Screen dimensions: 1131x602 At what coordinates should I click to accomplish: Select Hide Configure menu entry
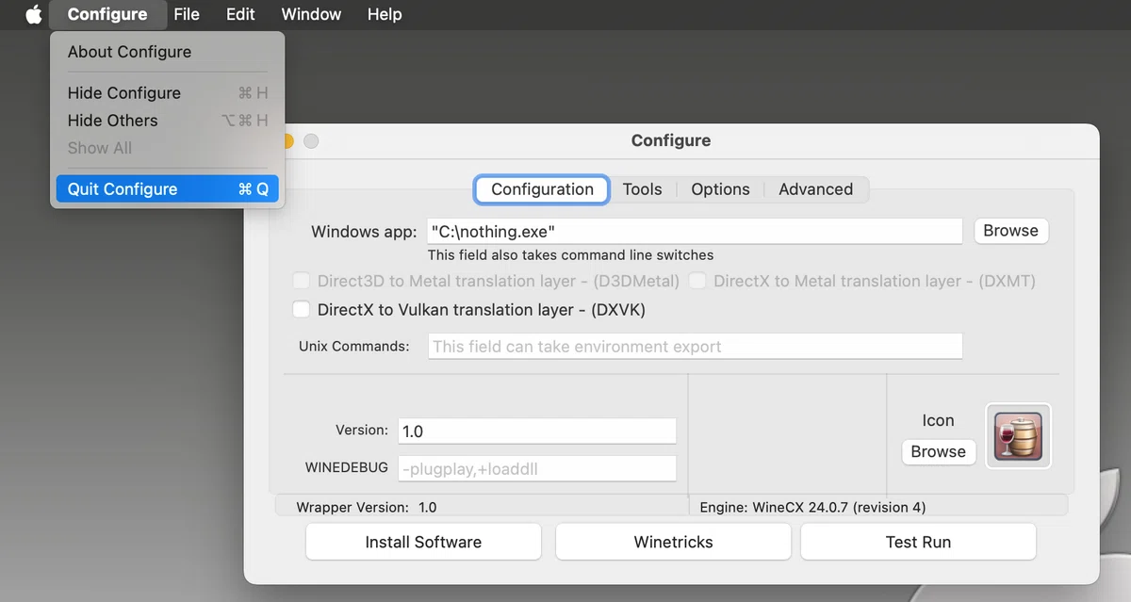167,92
